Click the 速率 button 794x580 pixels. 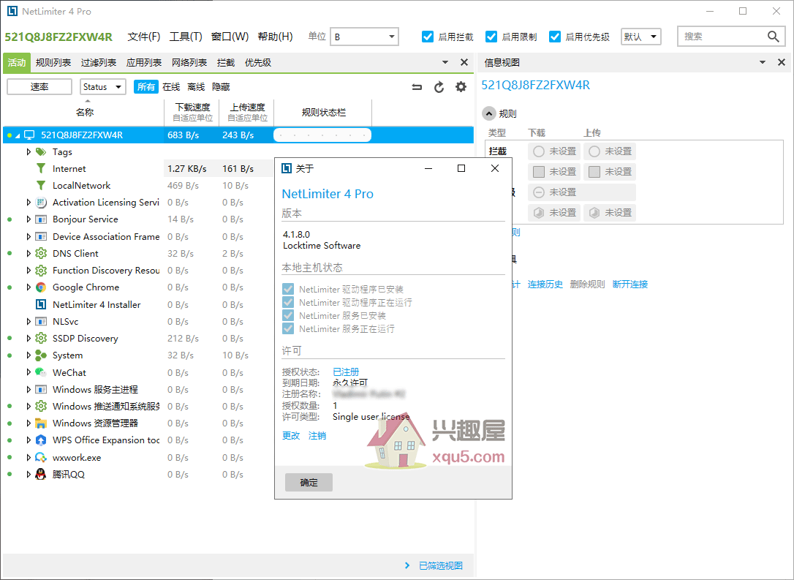[x=39, y=86]
